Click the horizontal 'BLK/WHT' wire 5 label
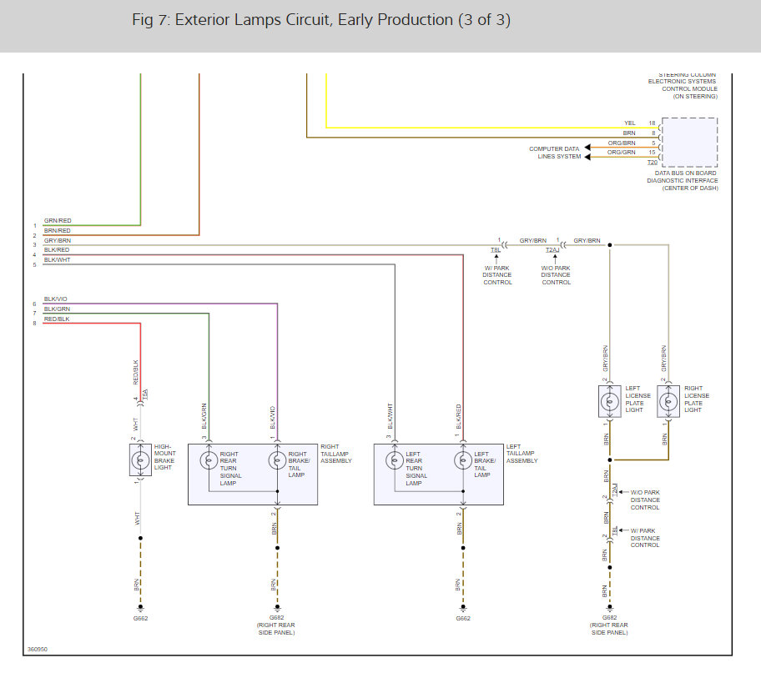The width and height of the screenshot is (761, 673). [x=58, y=260]
